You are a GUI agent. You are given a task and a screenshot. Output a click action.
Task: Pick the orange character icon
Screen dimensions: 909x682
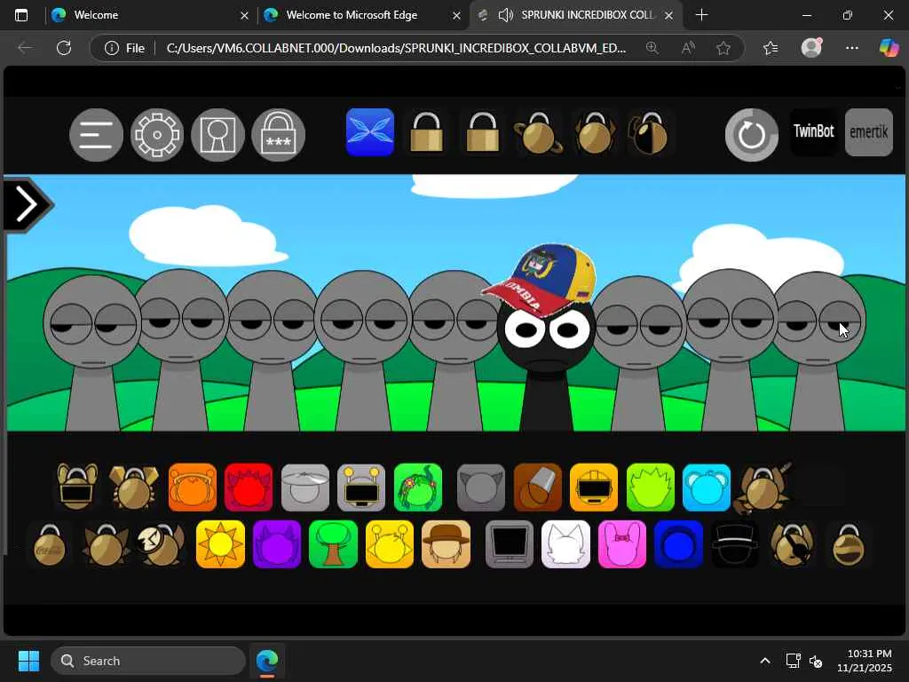tap(193, 488)
